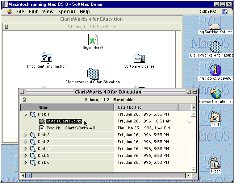The height and width of the screenshot is (183, 234).
Task: Click the horizontal scrollbar thumb
Action: tap(29, 175)
